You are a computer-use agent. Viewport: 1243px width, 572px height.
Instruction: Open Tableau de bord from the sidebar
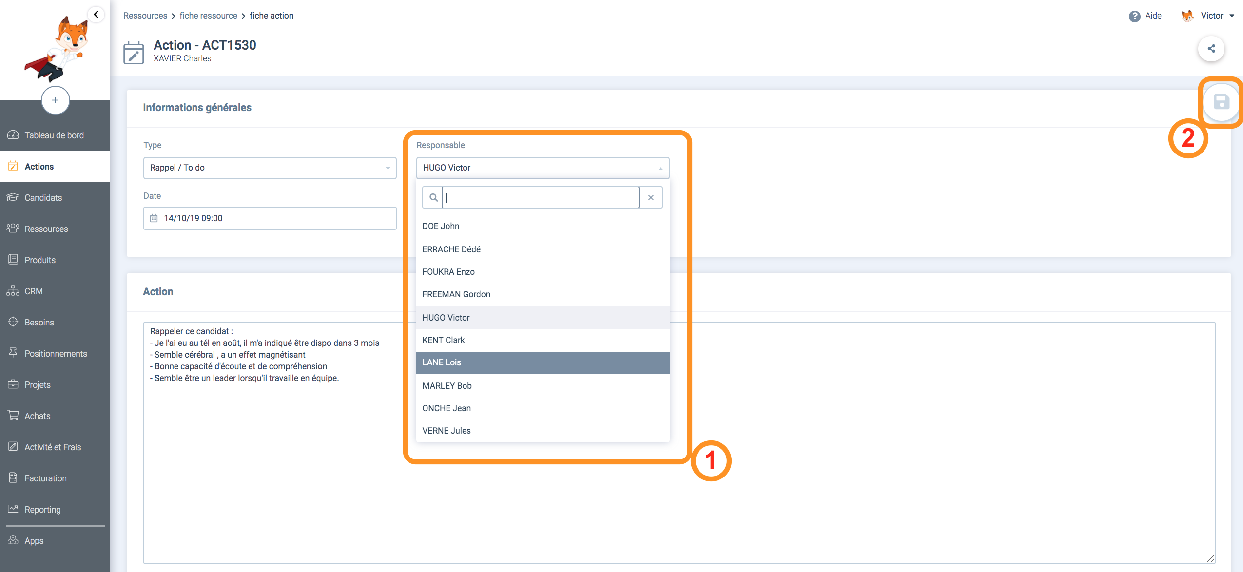[x=55, y=135]
